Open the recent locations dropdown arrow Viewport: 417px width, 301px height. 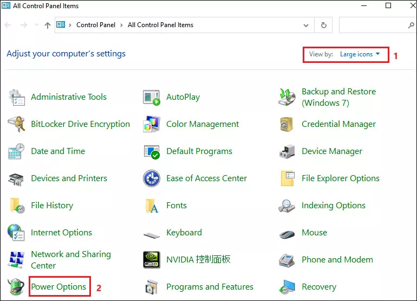[x=36, y=25]
